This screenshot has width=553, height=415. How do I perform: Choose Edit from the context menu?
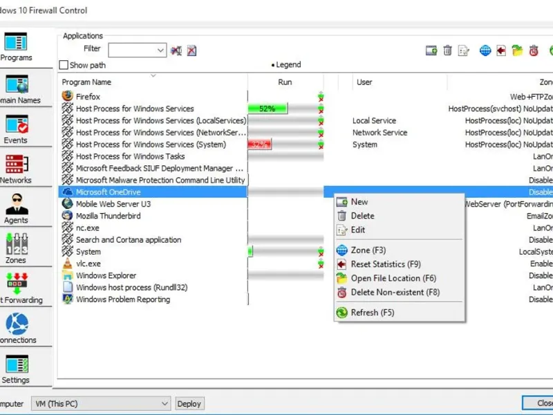(399, 230)
